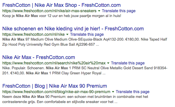This screenshot has width=175, height=107.
Task: Expand the arrow after the nike%20air%20max search URL
Action: pyautogui.click(x=108, y=63)
